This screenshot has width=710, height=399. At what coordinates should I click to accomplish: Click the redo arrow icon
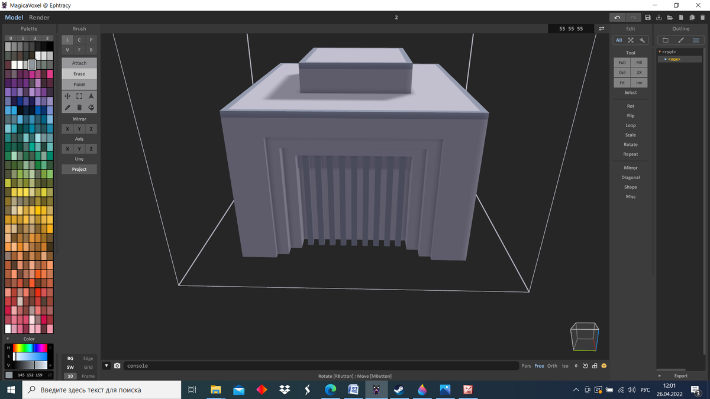(633, 17)
